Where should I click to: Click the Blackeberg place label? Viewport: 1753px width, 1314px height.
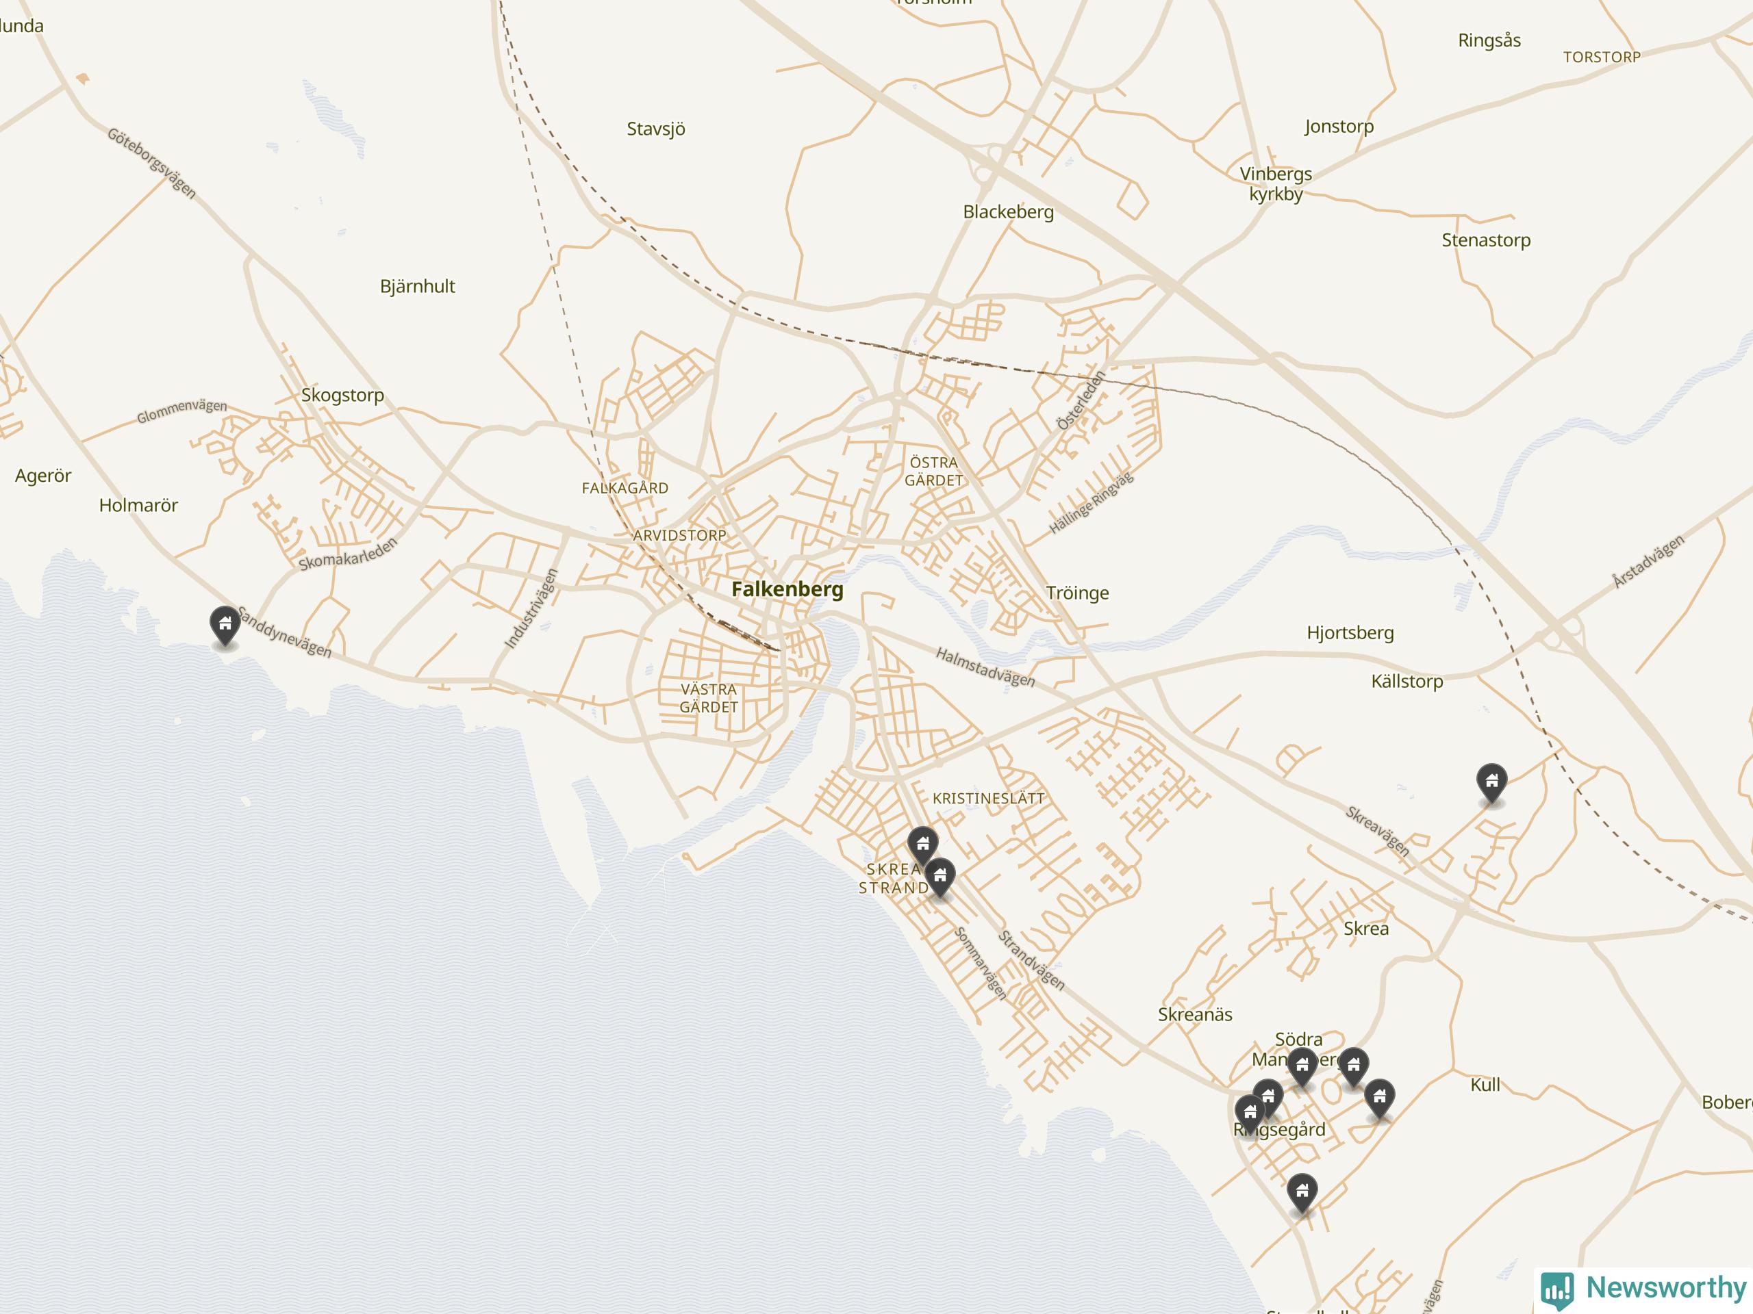tap(1008, 212)
